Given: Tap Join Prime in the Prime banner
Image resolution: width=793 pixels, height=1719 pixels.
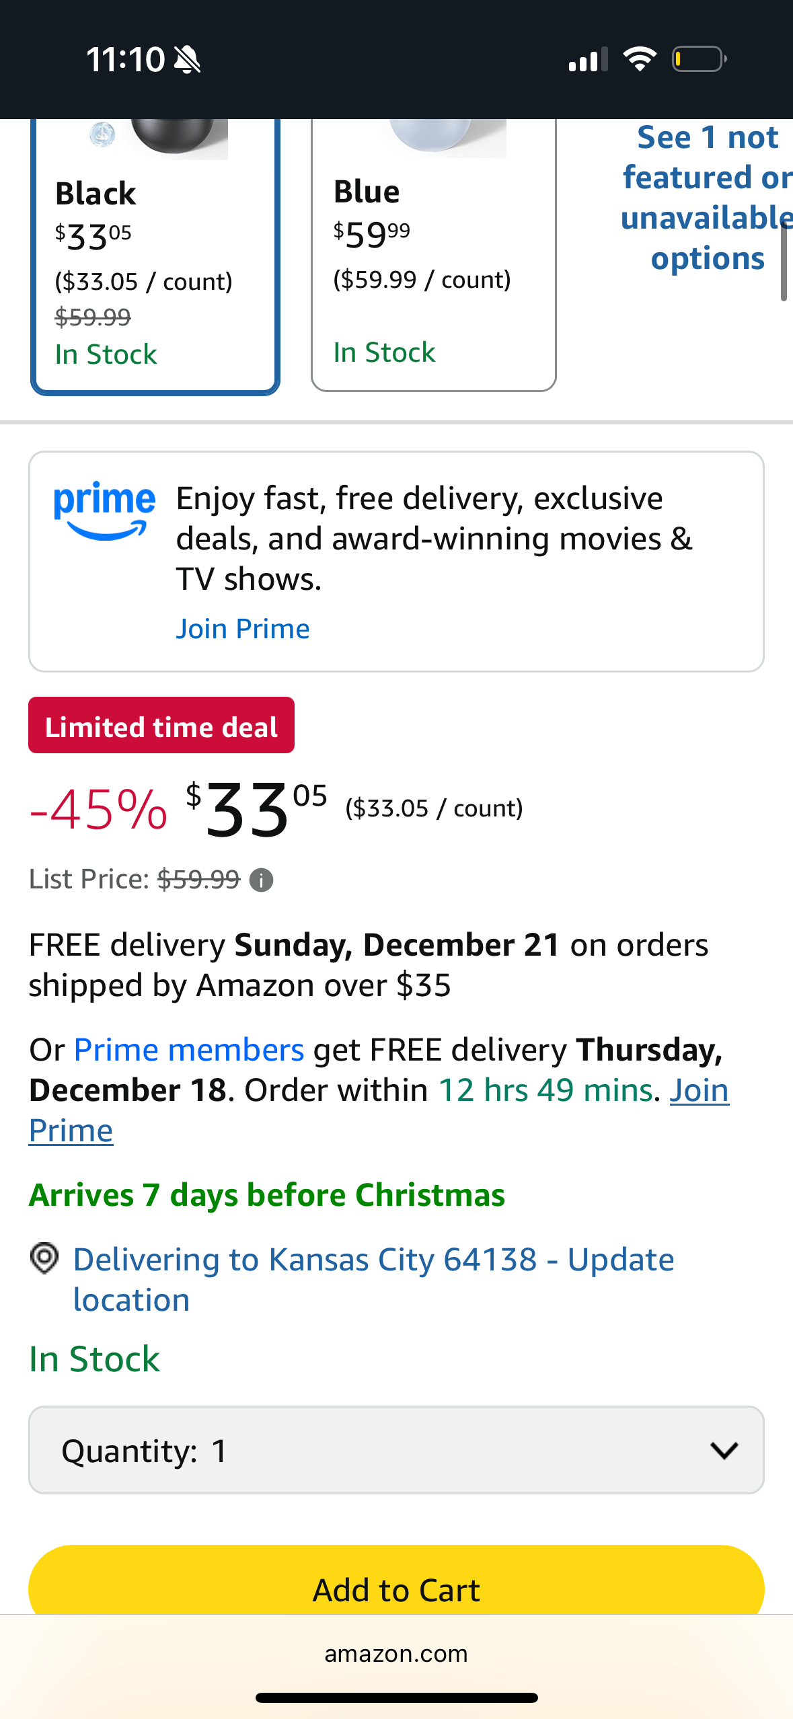Looking at the screenshot, I should pos(243,629).
